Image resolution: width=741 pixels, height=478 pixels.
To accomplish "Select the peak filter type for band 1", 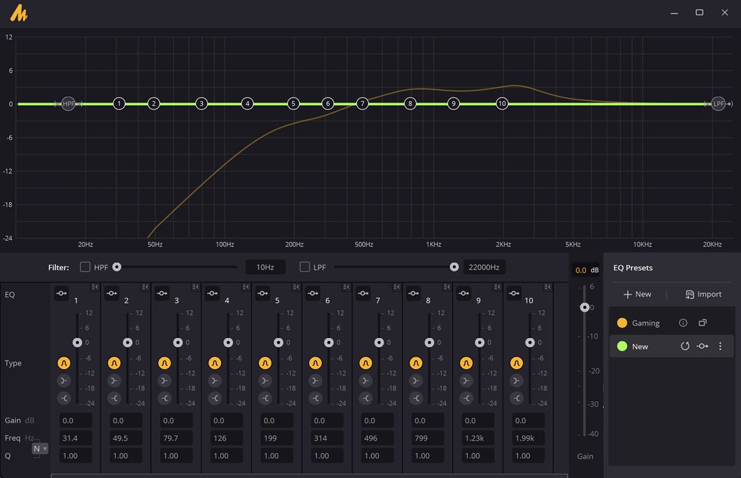I will click(x=64, y=363).
